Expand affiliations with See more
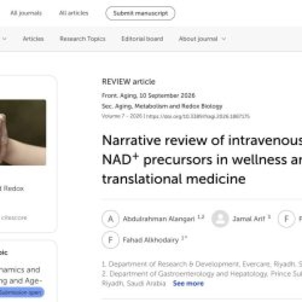The width and height of the screenshot is (302, 302). point(188,283)
